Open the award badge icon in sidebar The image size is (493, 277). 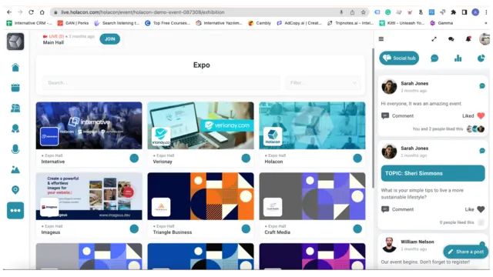(15, 128)
